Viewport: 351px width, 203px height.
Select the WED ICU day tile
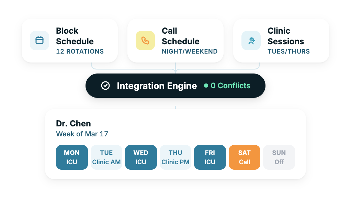(141, 157)
